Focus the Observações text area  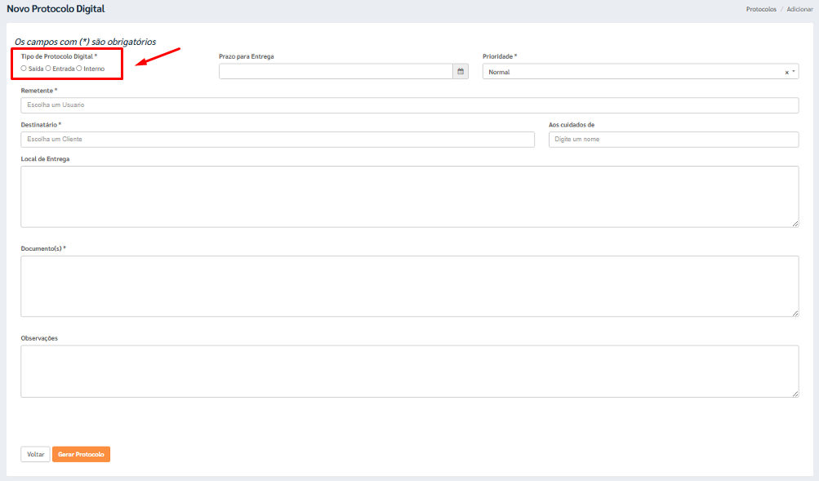click(408, 371)
